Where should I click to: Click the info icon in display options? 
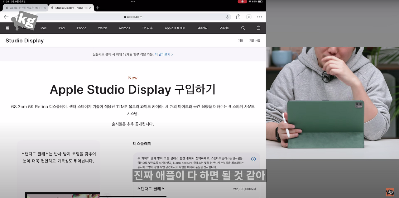pyautogui.click(x=253, y=159)
